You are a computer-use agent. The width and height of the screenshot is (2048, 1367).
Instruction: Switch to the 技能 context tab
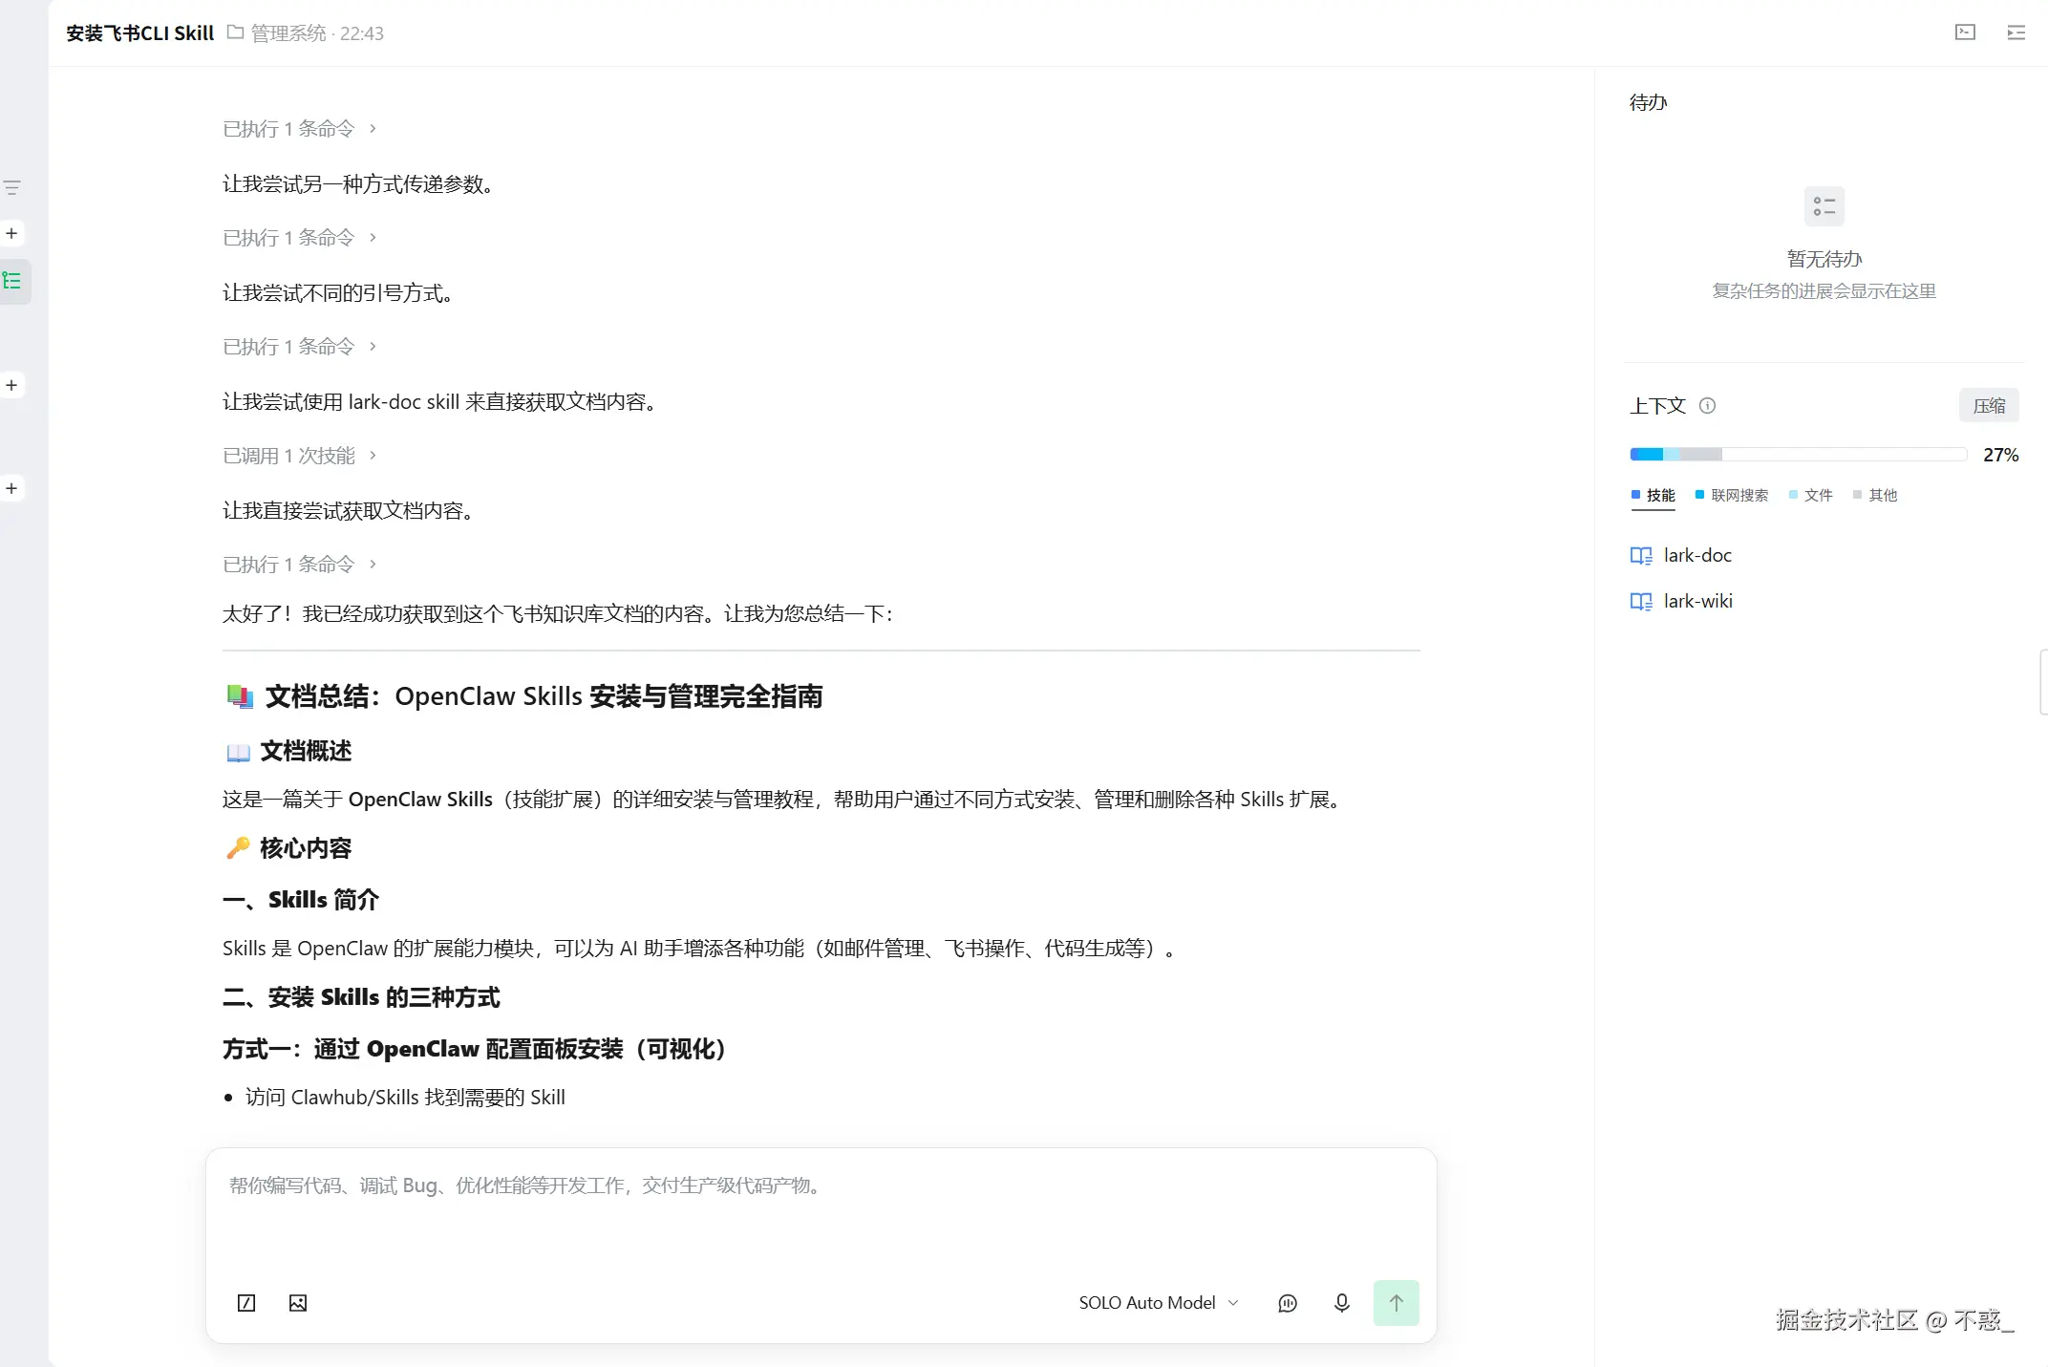(x=1653, y=495)
